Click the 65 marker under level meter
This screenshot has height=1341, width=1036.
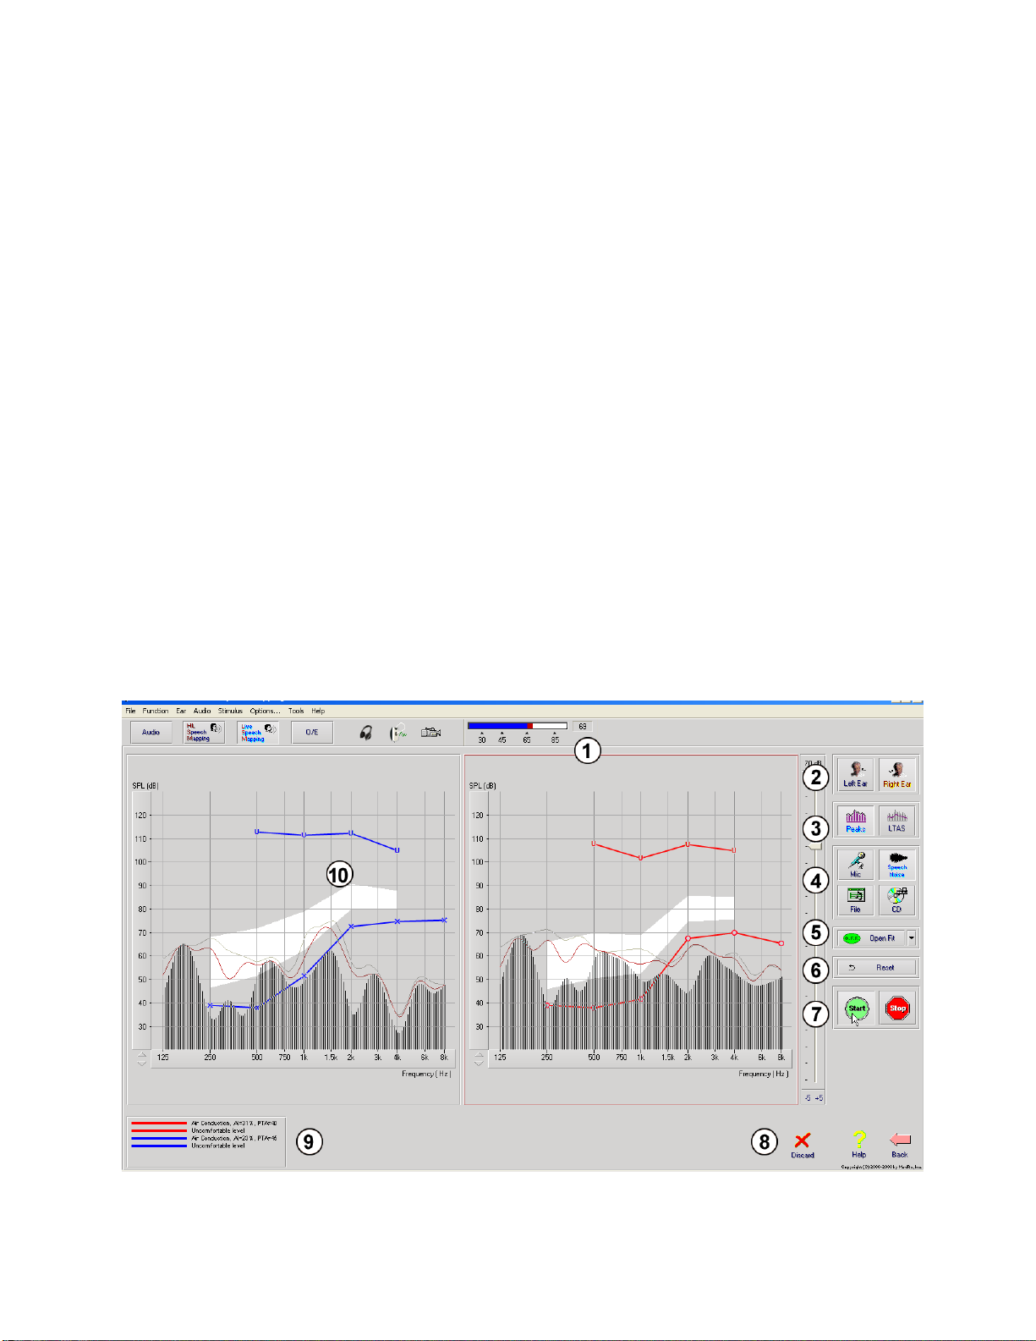pos(527,739)
